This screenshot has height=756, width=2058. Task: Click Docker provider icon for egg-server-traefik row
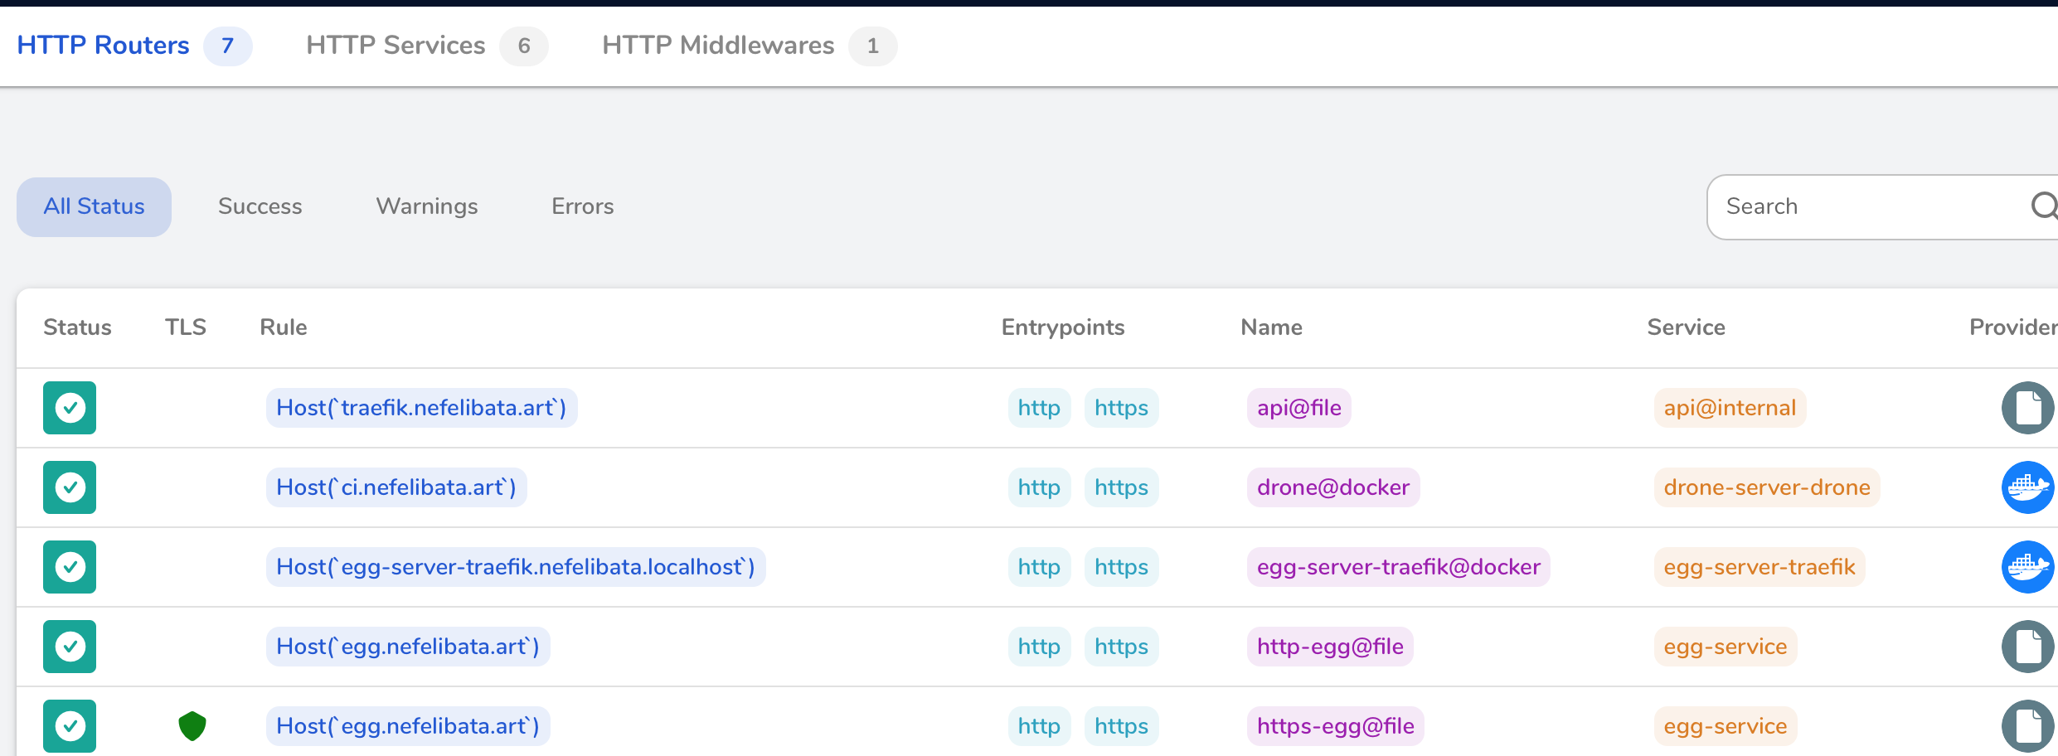click(x=2027, y=567)
